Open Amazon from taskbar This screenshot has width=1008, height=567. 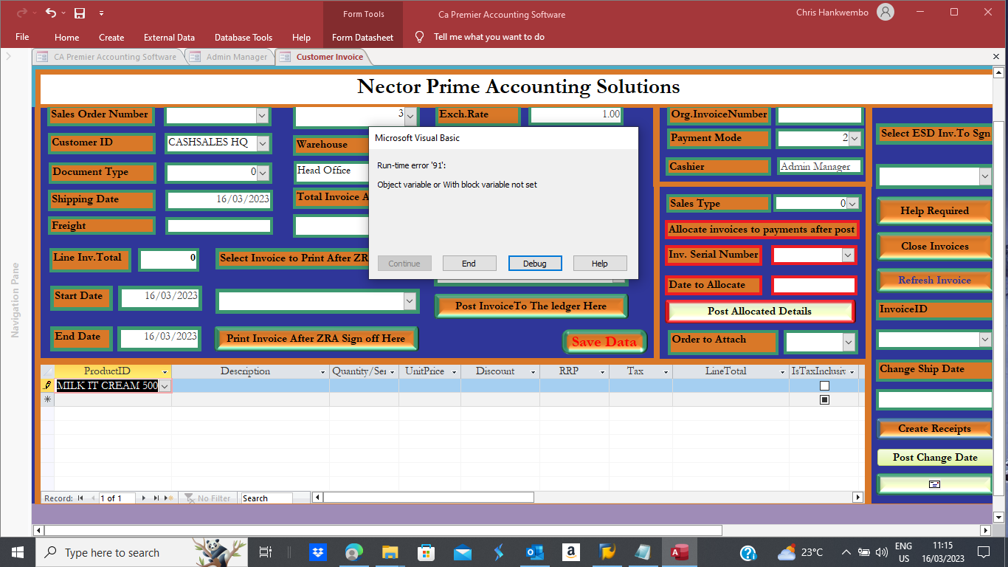[x=570, y=552]
